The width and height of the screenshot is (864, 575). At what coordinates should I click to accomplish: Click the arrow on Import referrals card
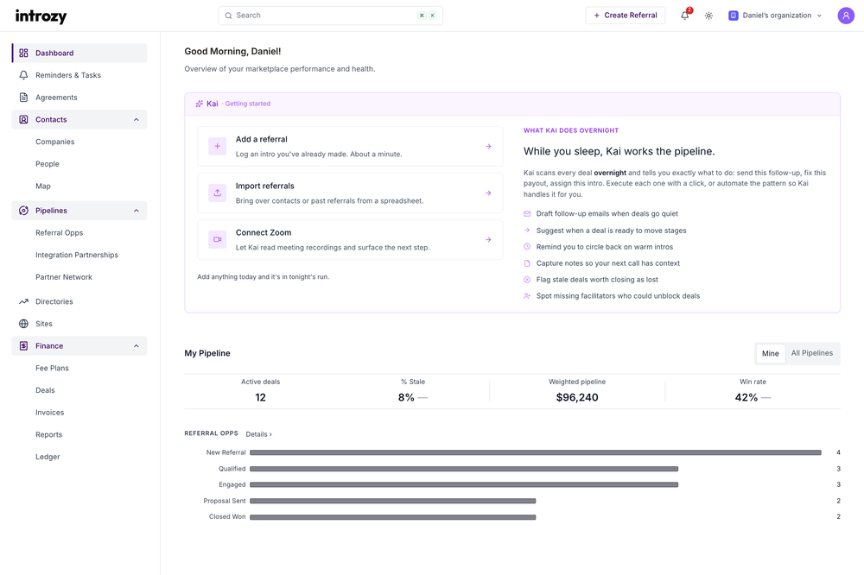pos(488,193)
